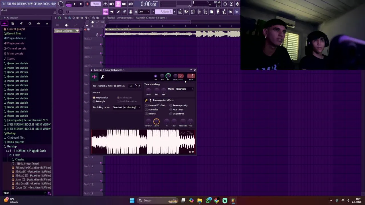Open the Piano roll toolbar button

186,12
